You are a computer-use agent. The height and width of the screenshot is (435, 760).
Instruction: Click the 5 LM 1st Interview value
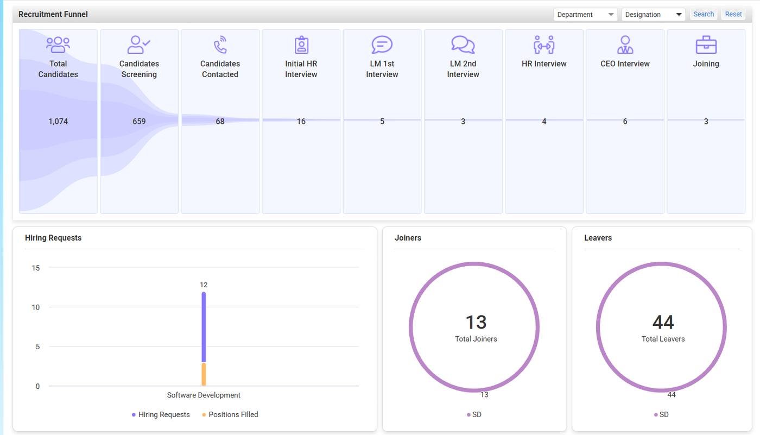tap(382, 122)
